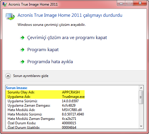149x134 pixels.
Task: Select the Uygulama Adı label
Action: (x=19, y=97)
